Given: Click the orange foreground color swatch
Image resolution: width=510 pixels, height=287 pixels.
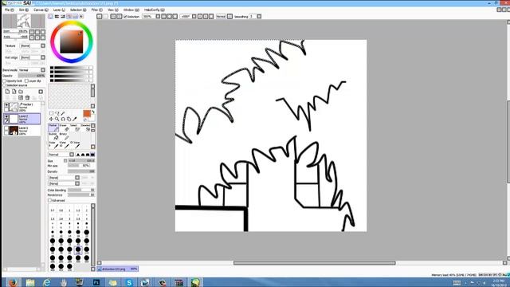Looking at the screenshot, I should [x=87, y=113].
